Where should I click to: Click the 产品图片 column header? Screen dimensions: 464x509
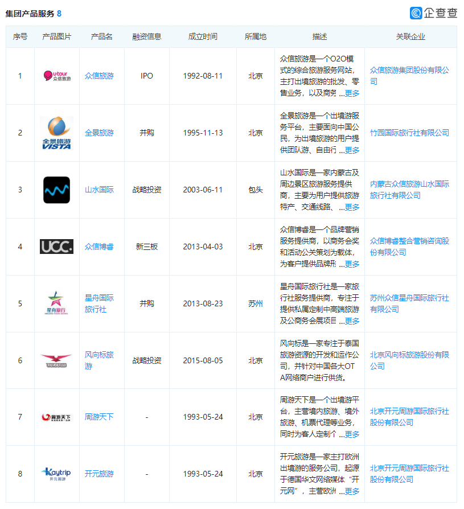pyautogui.click(x=57, y=36)
